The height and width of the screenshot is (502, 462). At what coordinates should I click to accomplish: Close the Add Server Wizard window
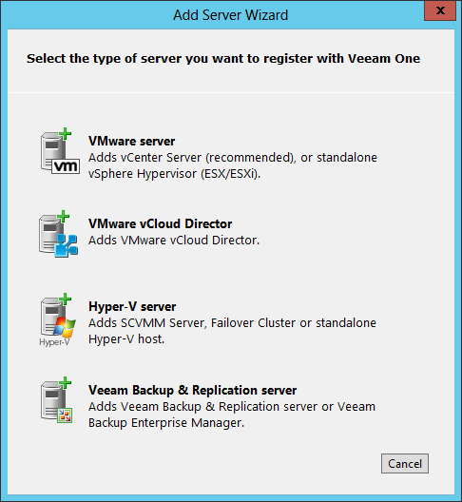click(x=440, y=10)
